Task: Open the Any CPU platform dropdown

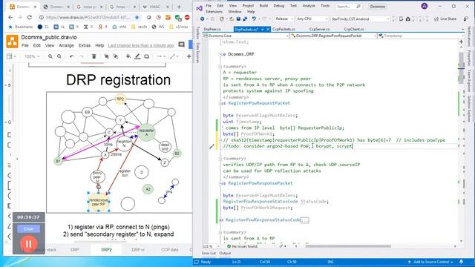Action: (312, 19)
